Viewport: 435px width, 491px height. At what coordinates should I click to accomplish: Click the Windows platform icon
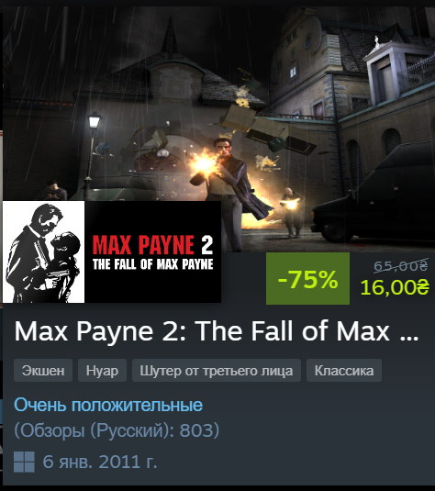pyautogui.click(x=24, y=462)
